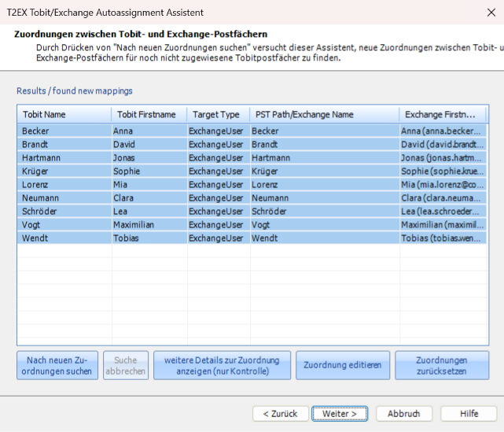This screenshot has height=432, width=504.
Task: Sort by 'Target Type' column header
Action: [219, 115]
